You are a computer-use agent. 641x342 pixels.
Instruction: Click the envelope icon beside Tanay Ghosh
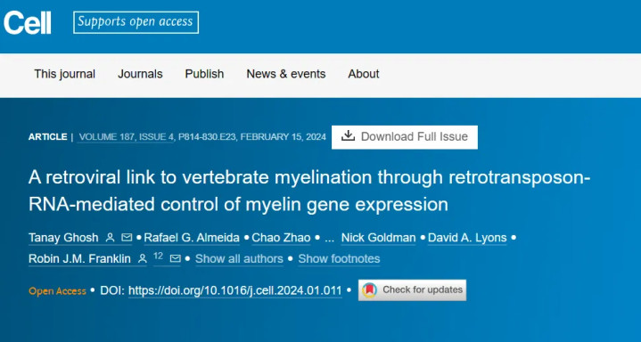click(x=127, y=238)
